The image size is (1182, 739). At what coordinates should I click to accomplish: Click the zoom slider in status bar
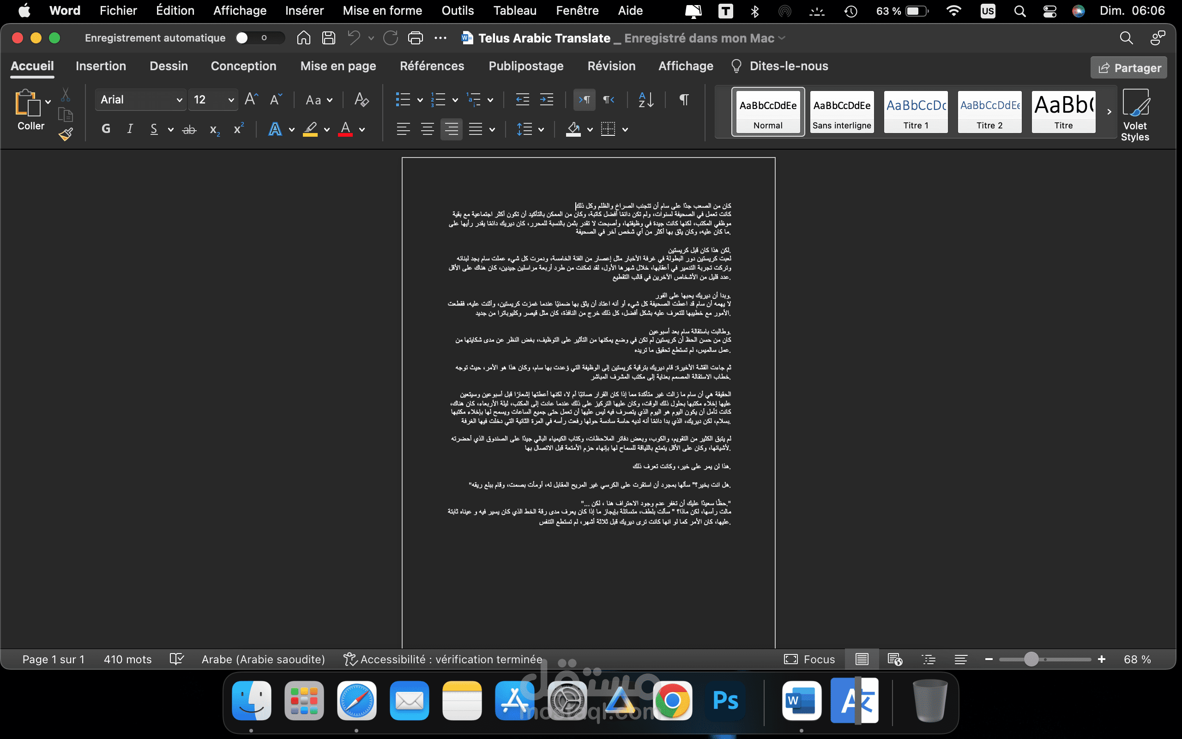1031,660
